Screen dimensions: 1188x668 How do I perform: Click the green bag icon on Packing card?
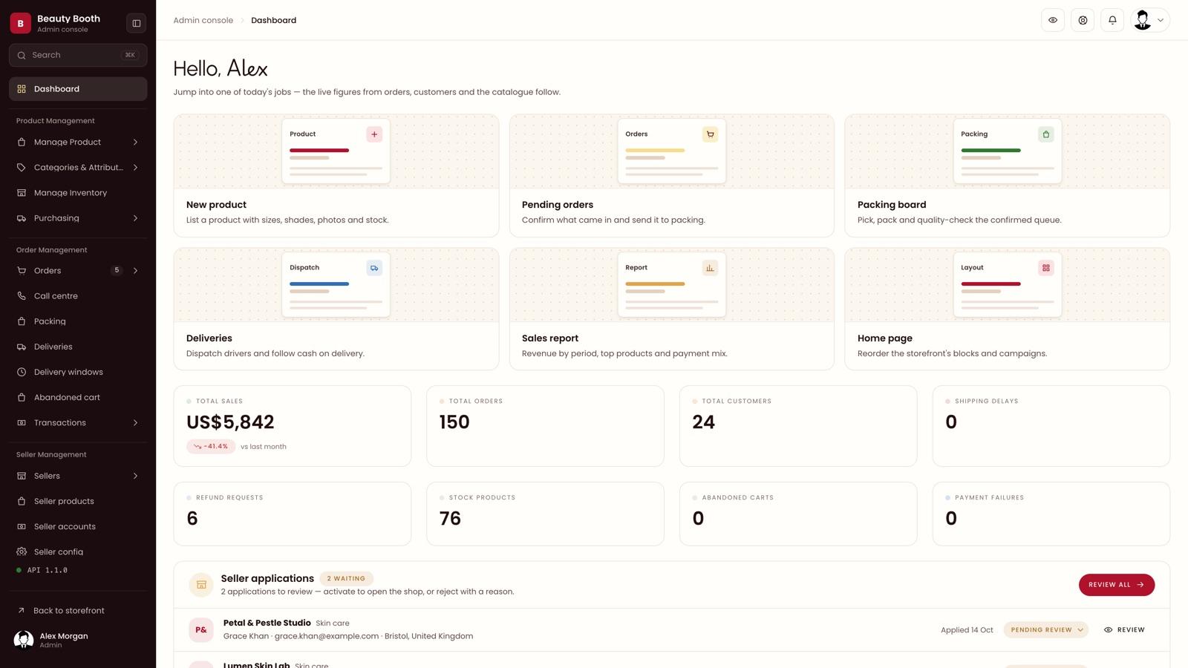(1045, 134)
